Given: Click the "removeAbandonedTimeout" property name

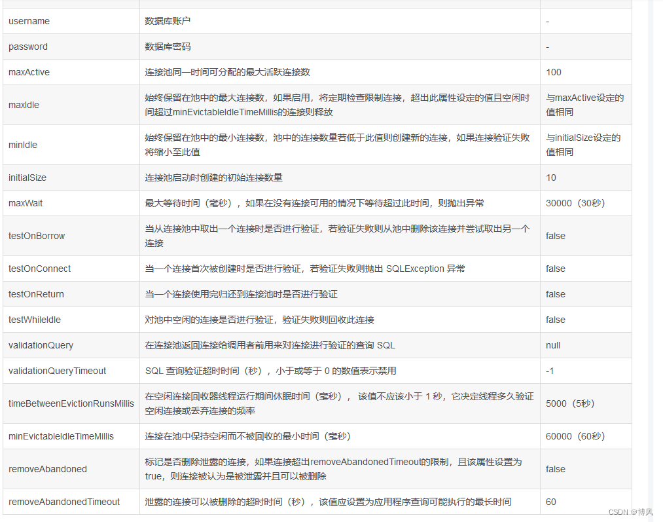Looking at the screenshot, I should pos(64,502).
